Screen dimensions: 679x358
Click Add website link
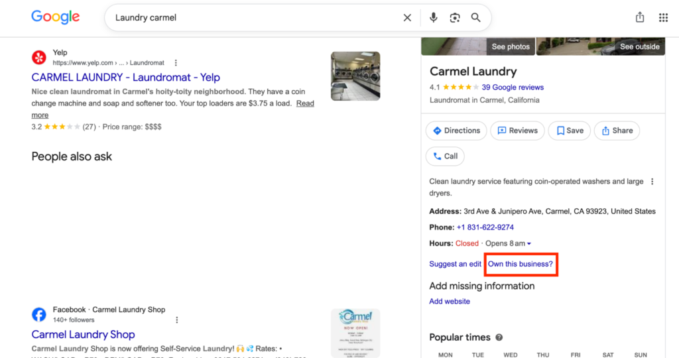[450, 301]
